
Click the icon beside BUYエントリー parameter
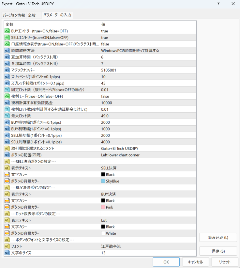[7, 31]
